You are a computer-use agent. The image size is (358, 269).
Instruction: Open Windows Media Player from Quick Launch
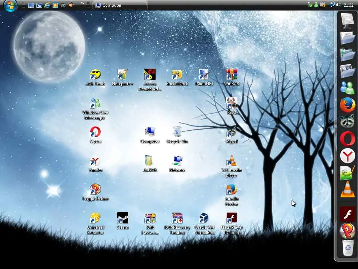(x=55, y=5)
